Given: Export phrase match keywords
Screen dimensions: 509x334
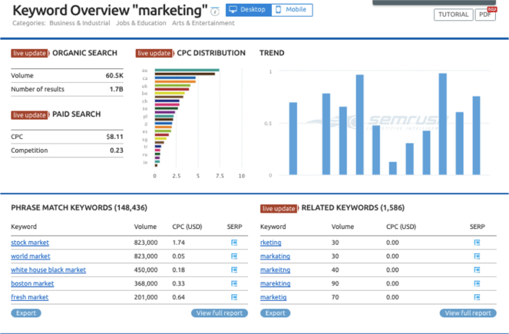Looking at the screenshot, I should [x=26, y=313].
